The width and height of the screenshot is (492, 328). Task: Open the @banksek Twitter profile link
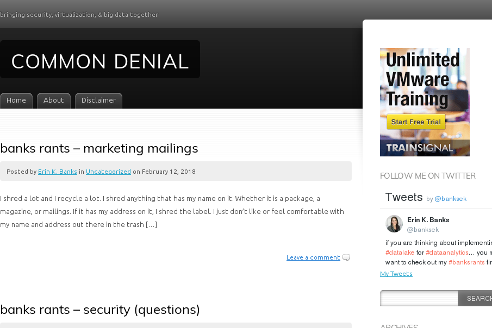[450, 199]
